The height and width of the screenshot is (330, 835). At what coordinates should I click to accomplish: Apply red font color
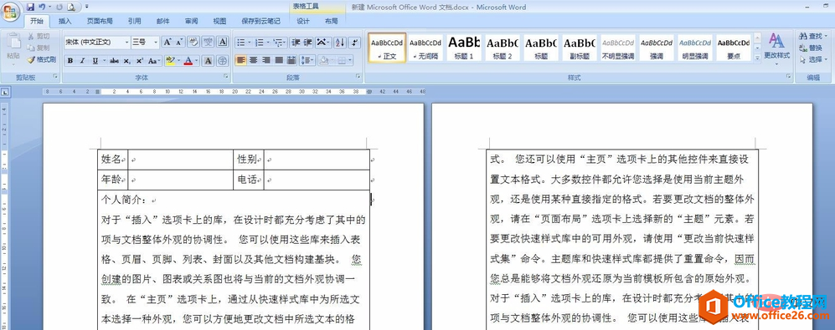[x=188, y=61]
